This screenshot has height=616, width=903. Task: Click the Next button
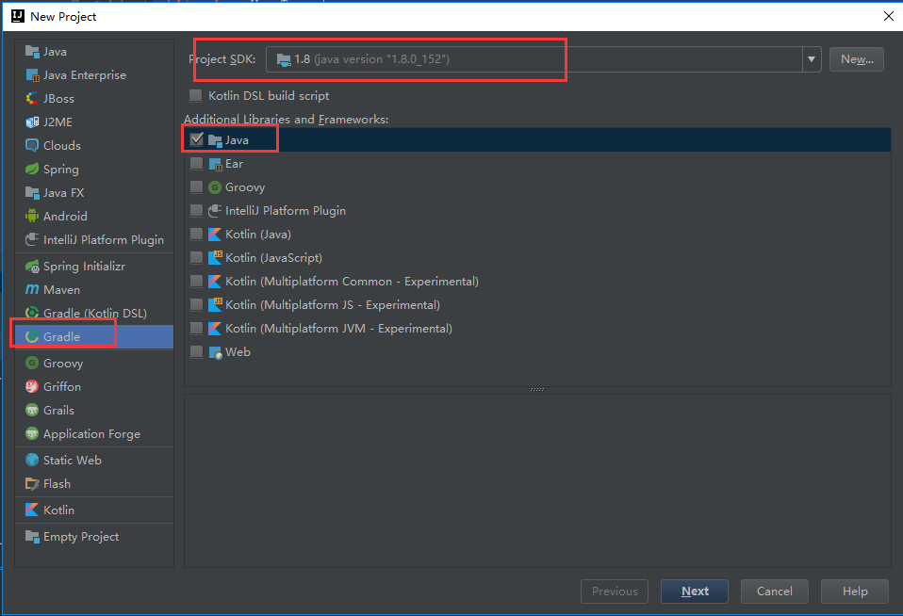[x=695, y=592]
